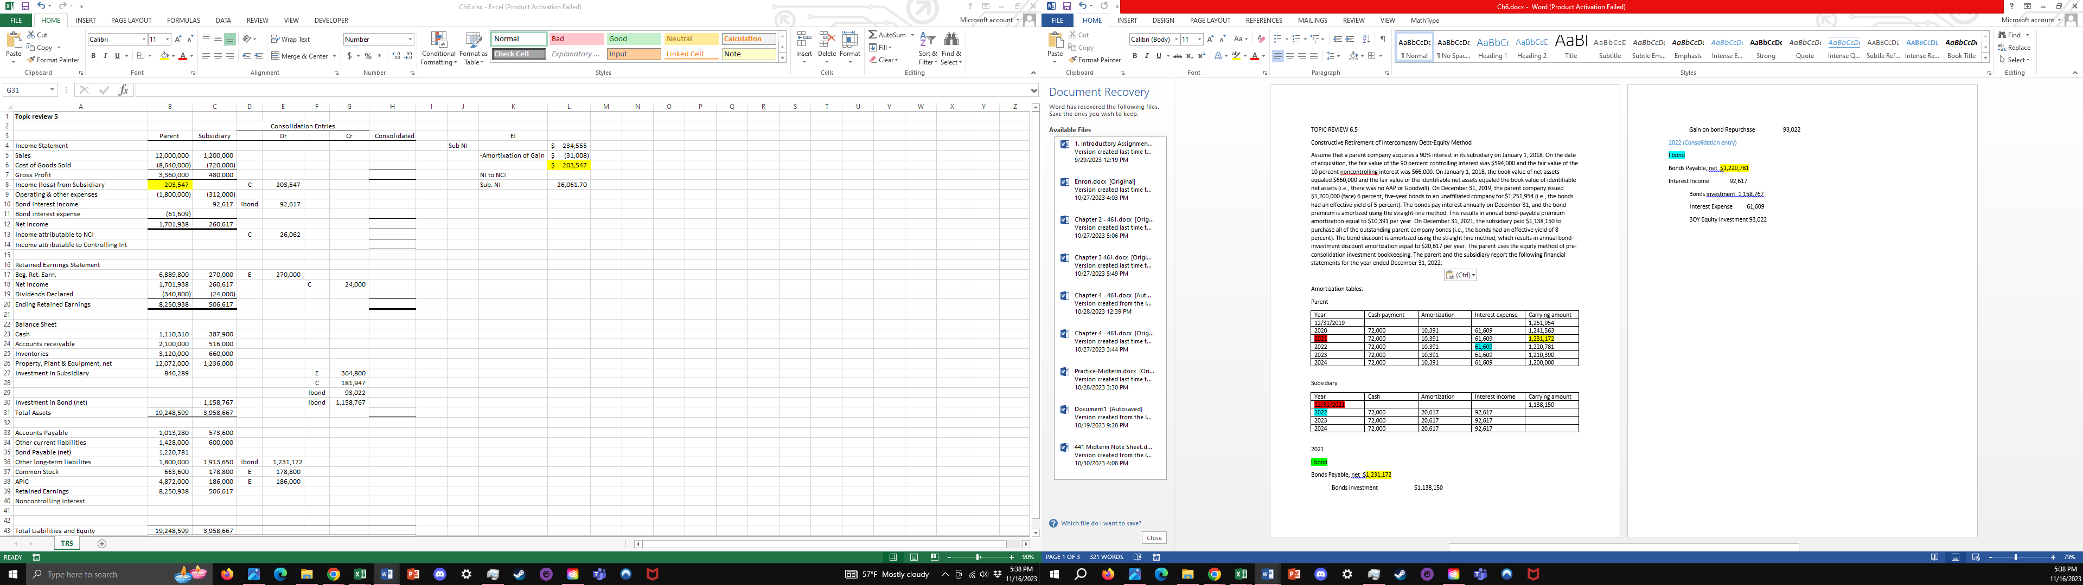Viewport: 2083px width, 585px height.
Task: Click the Excel insert function fx icon
Action: point(123,90)
